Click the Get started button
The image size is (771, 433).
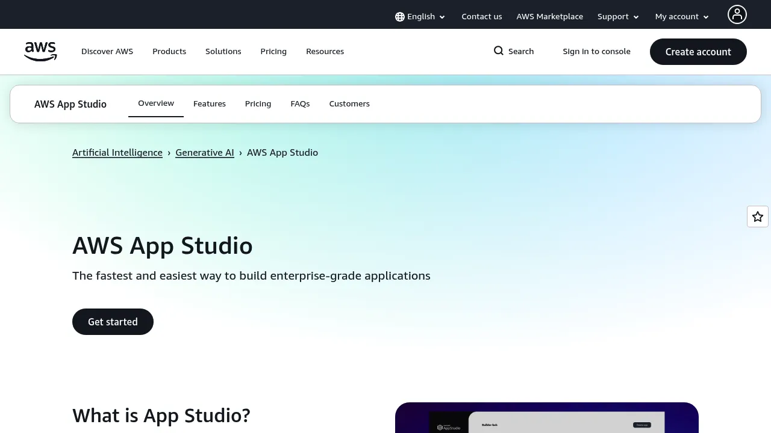click(113, 322)
